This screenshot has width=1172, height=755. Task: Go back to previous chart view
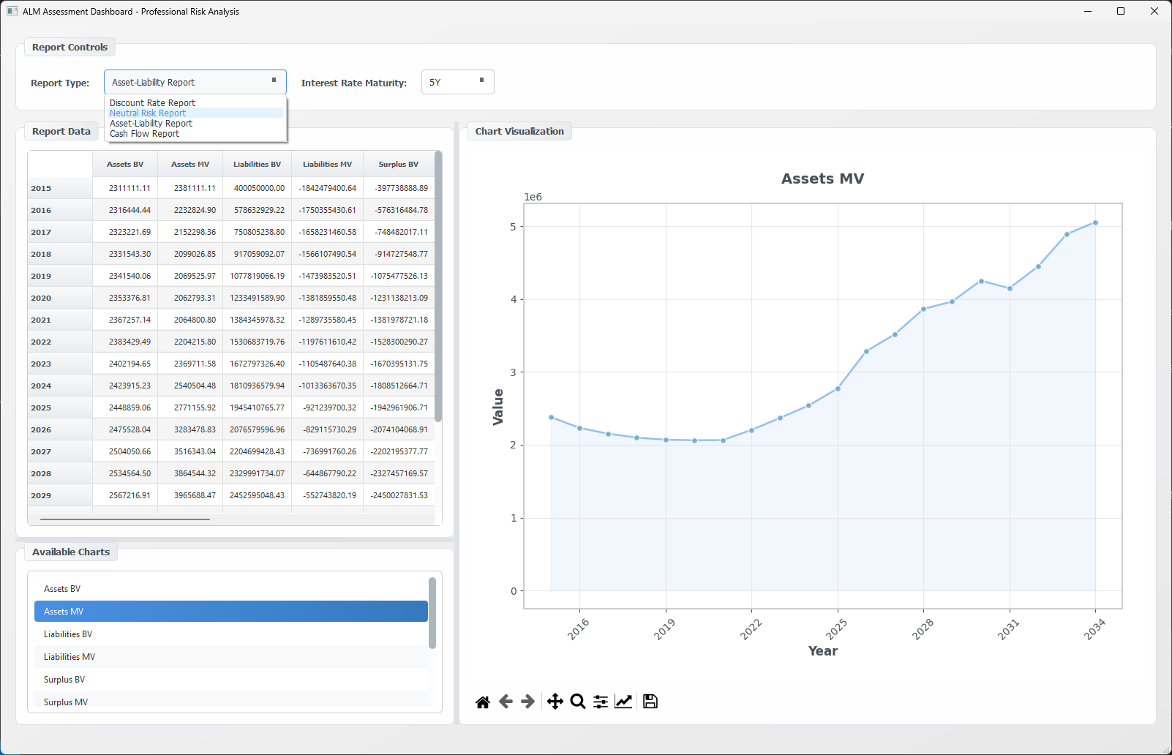[505, 701]
